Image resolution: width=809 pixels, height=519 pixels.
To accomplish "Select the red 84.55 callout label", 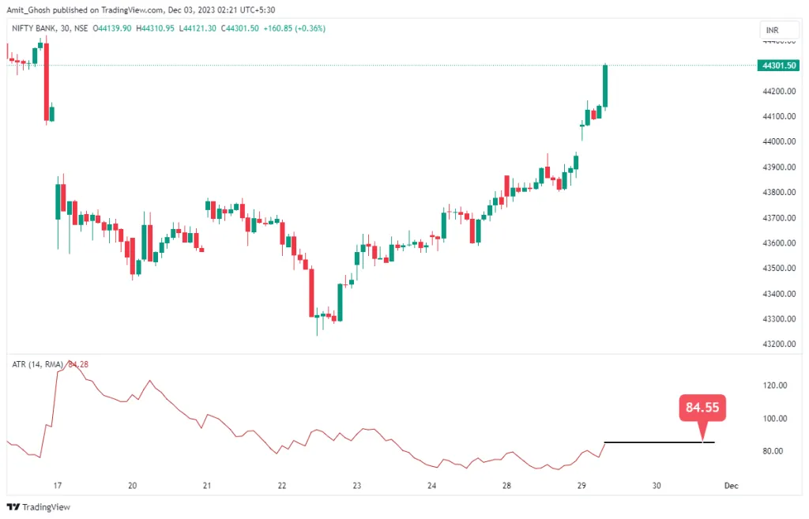I will pos(702,408).
